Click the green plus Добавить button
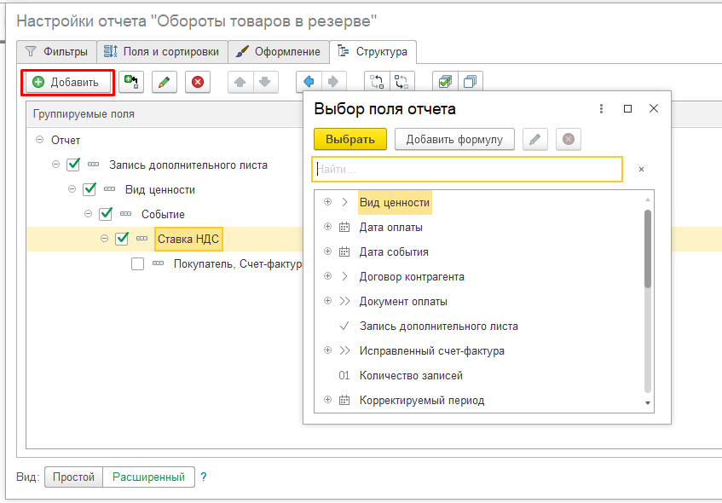 [x=67, y=83]
